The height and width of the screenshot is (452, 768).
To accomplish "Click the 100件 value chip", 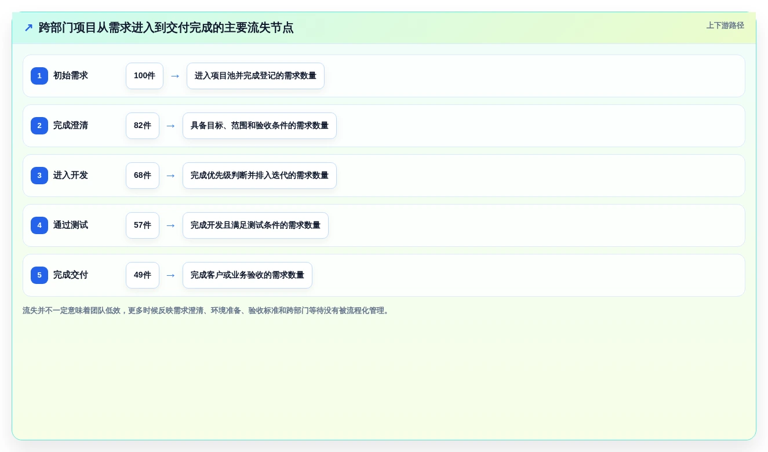I will (144, 76).
